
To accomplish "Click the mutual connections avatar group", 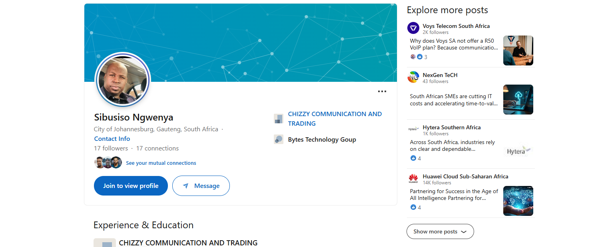I will click(108, 162).
